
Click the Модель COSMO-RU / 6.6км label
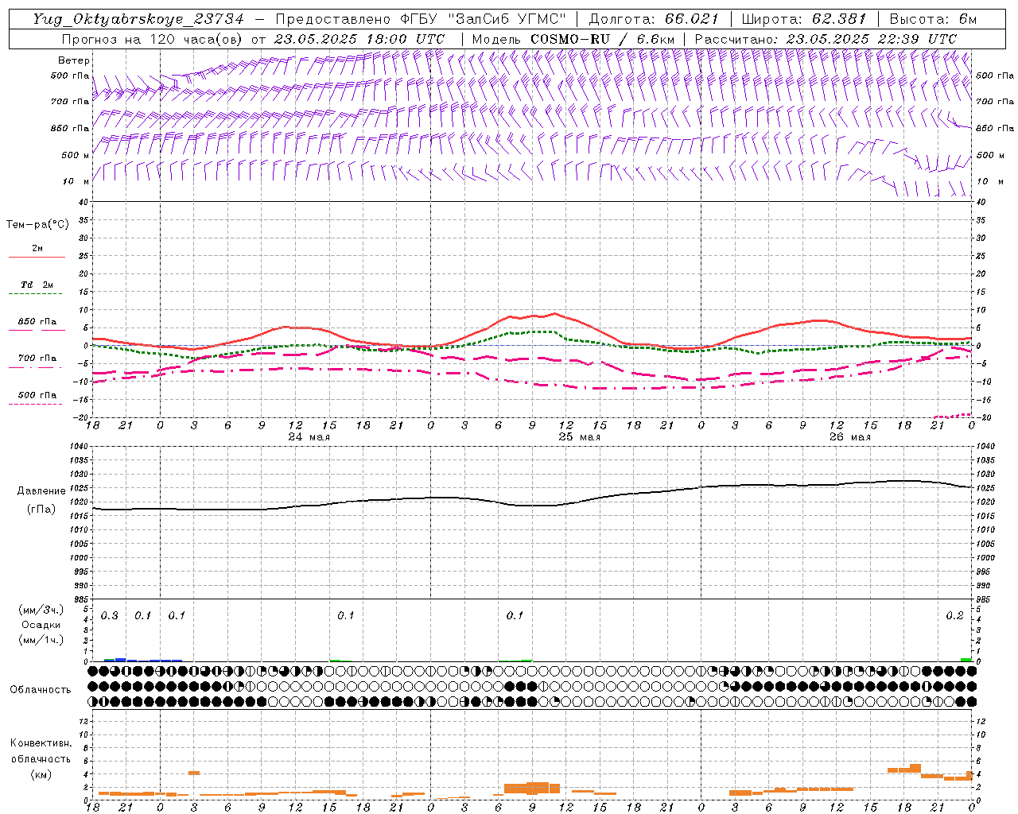[573, 39]
